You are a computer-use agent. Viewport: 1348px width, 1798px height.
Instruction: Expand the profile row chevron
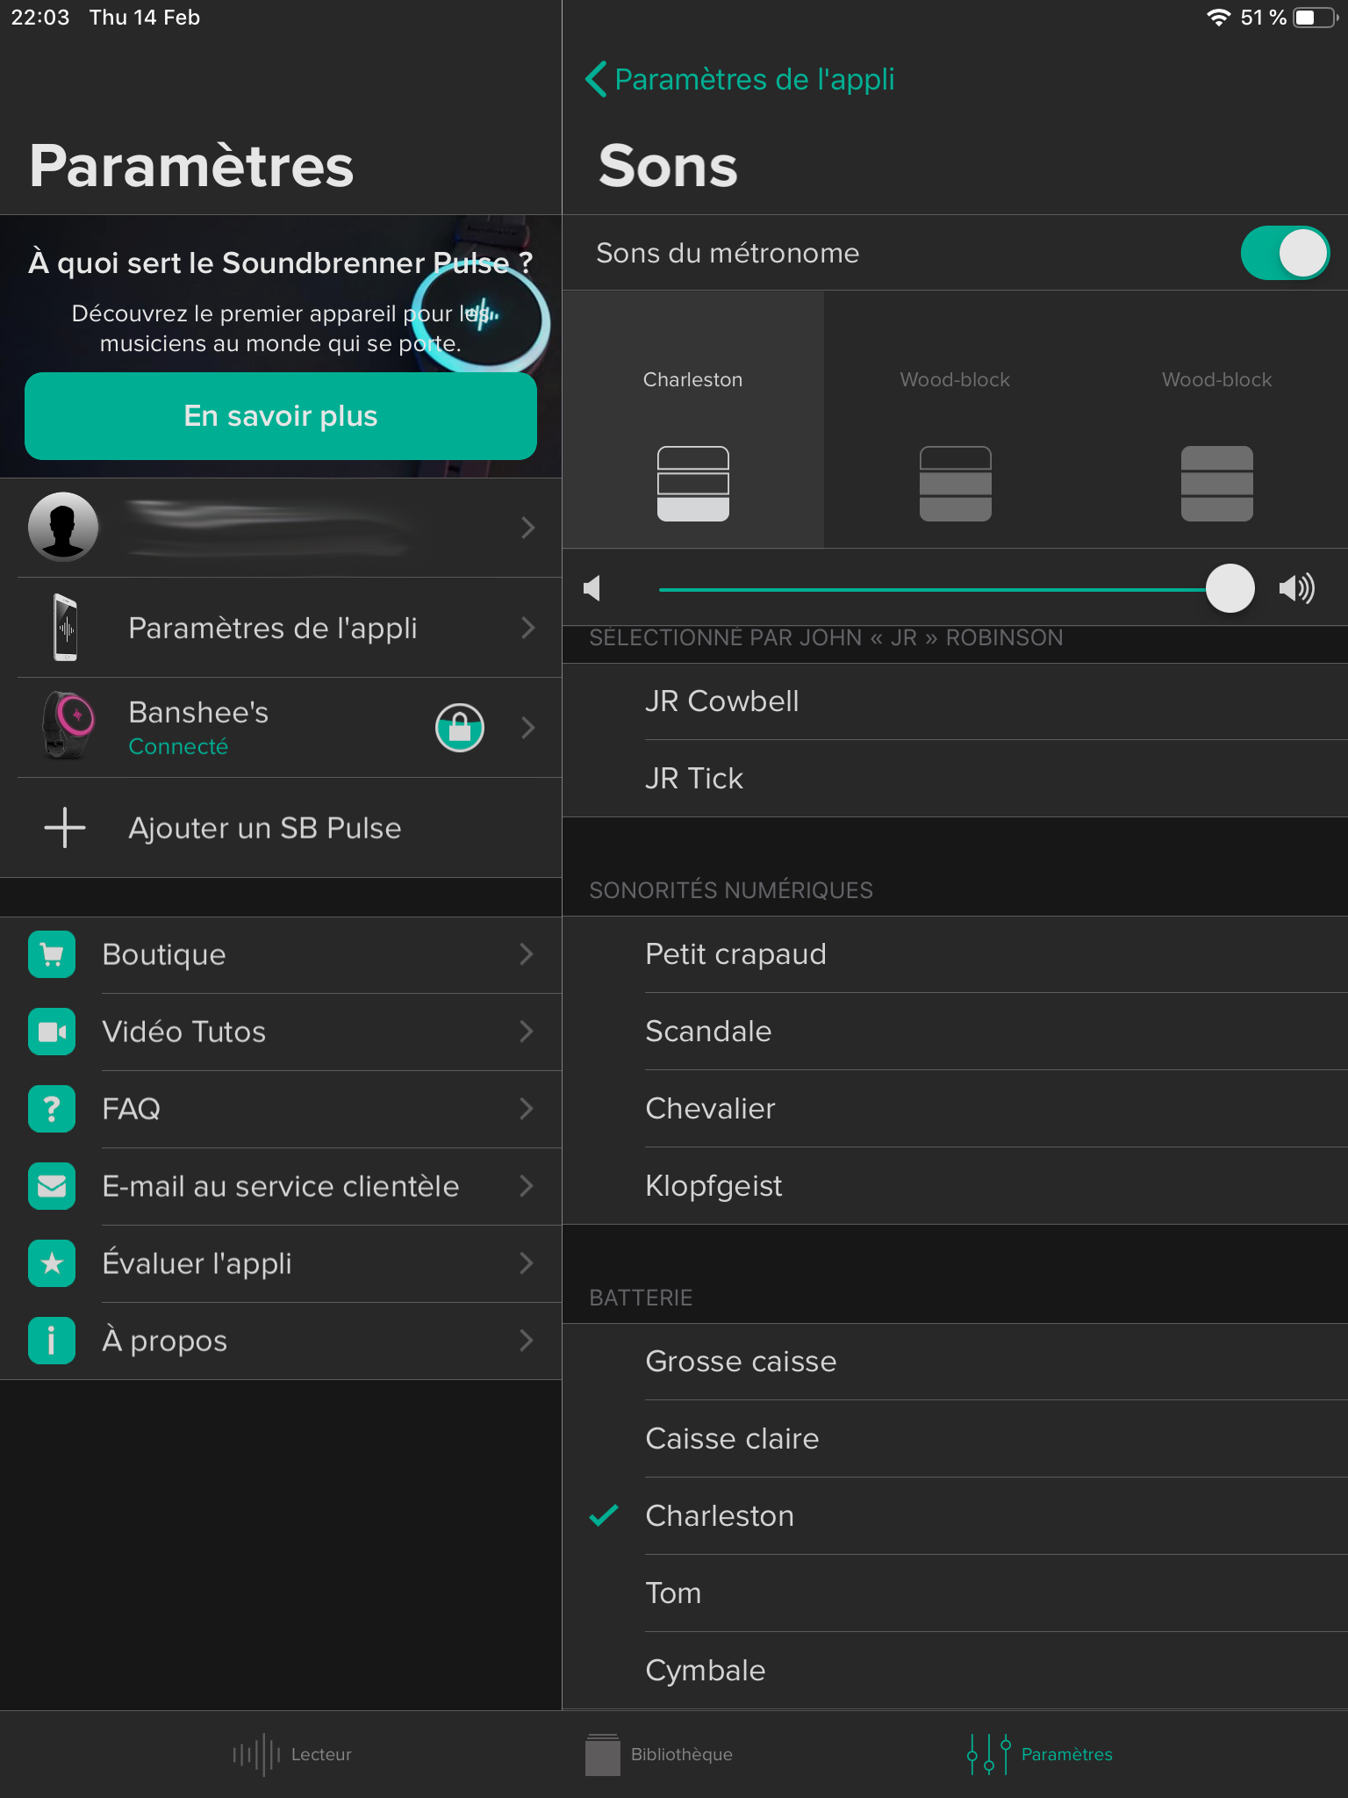point(527,528)
